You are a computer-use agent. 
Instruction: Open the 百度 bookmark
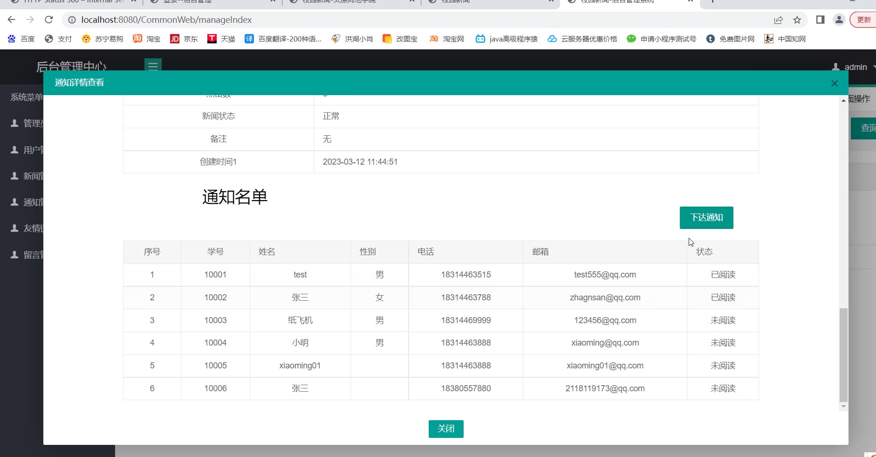click(21, 39)
